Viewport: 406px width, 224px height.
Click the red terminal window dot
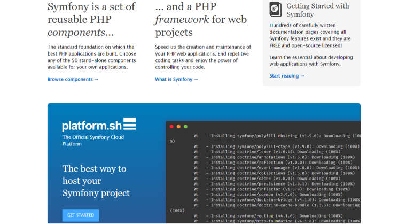pos(171,127)
